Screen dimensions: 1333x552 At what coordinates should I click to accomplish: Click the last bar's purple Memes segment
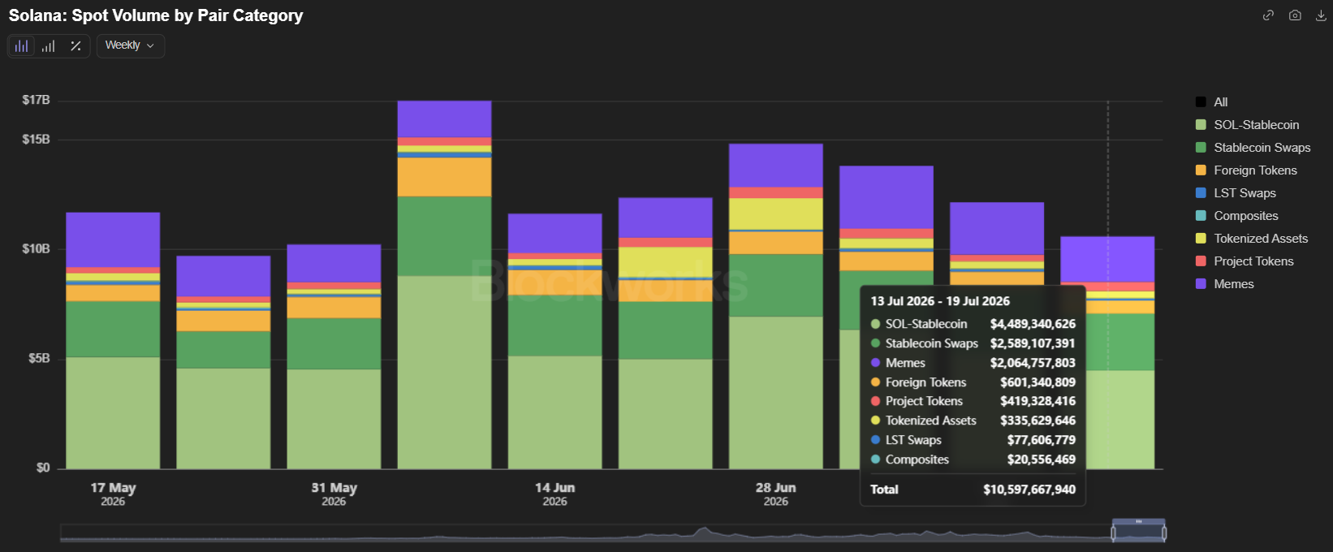pyautogui.click(x=1107, y=260)
